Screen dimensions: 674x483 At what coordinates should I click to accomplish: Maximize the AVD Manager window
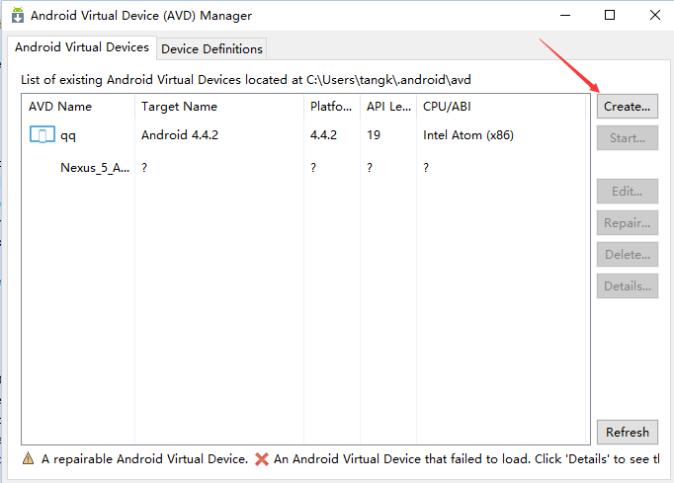(x=610, y=15)
